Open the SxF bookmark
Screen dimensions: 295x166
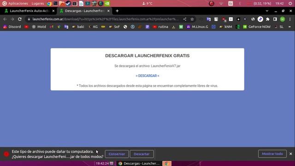114,27
